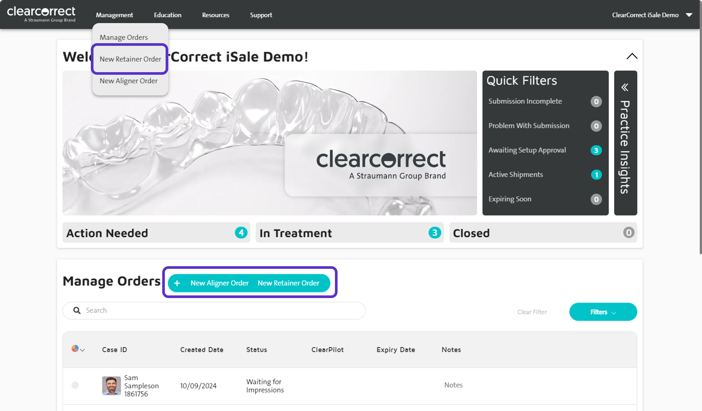The image size is (702, 411).
Task: Collapse the welcome panel with up chevron
Action: (631, 56)
